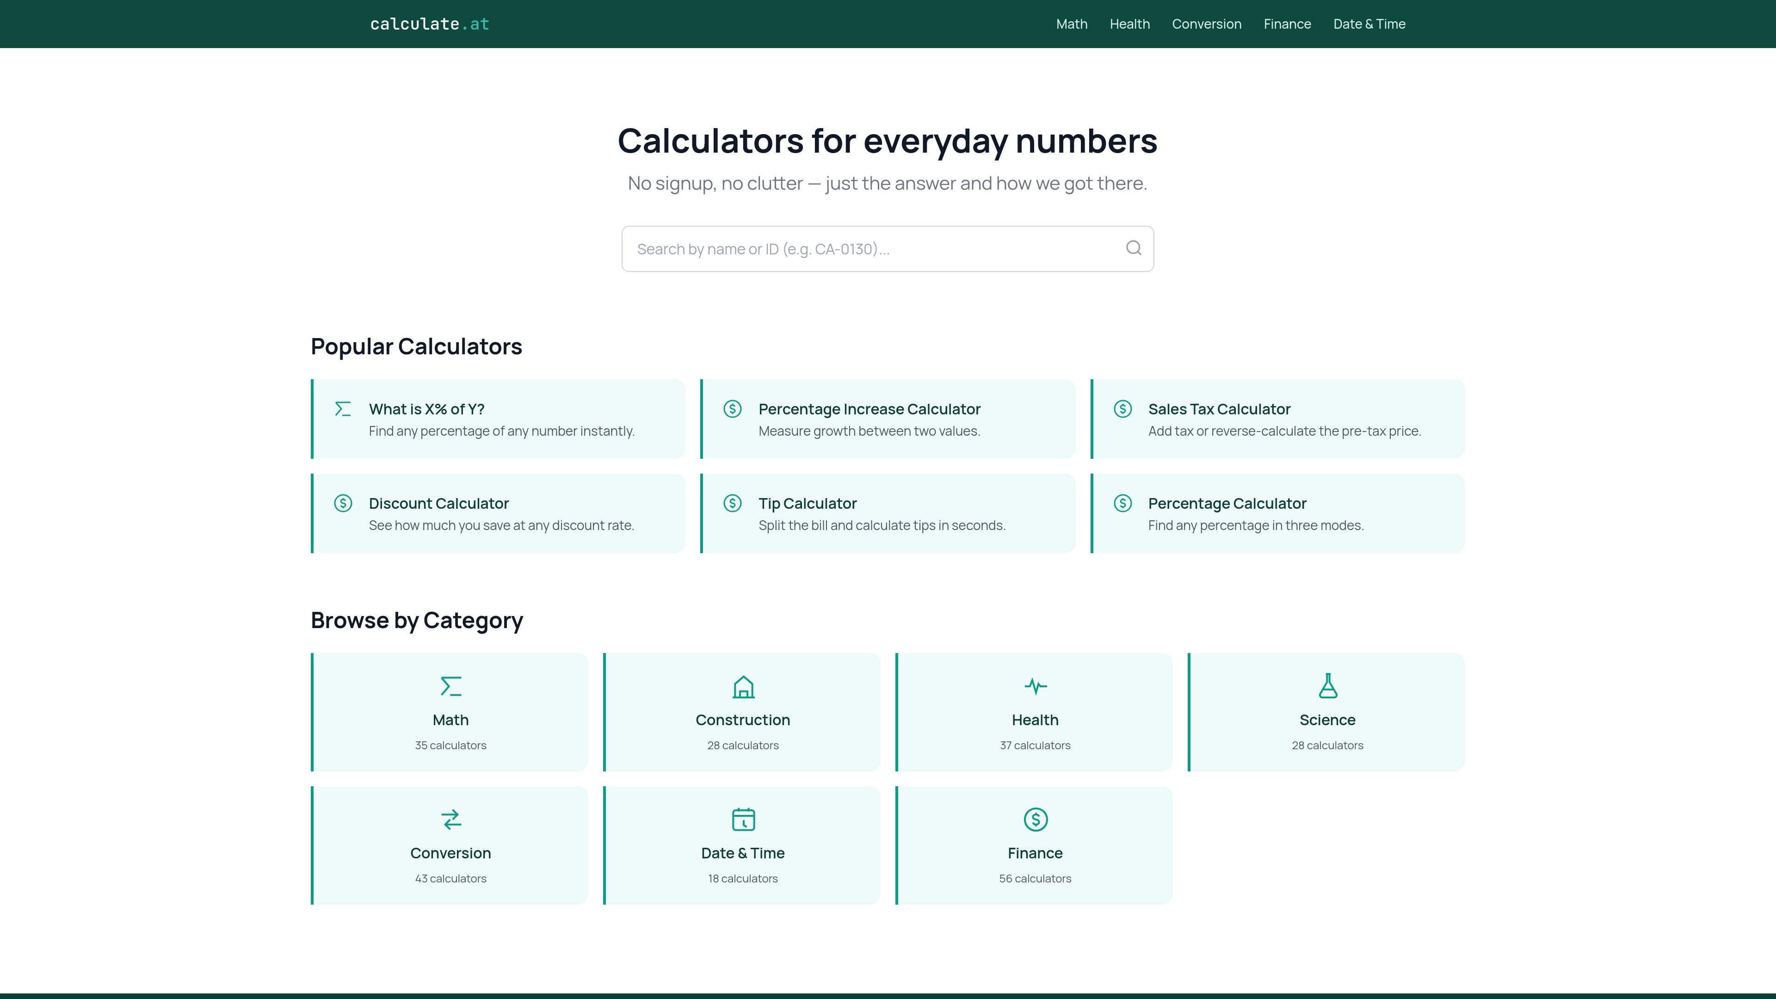
Task: Click the sigma icon beside What is X% of Y?
Action: (343, 409)
